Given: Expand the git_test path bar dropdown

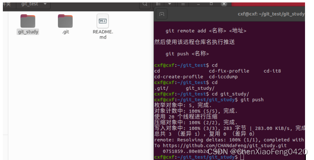Looking at the screenshot, I should [x=45, y=4].
